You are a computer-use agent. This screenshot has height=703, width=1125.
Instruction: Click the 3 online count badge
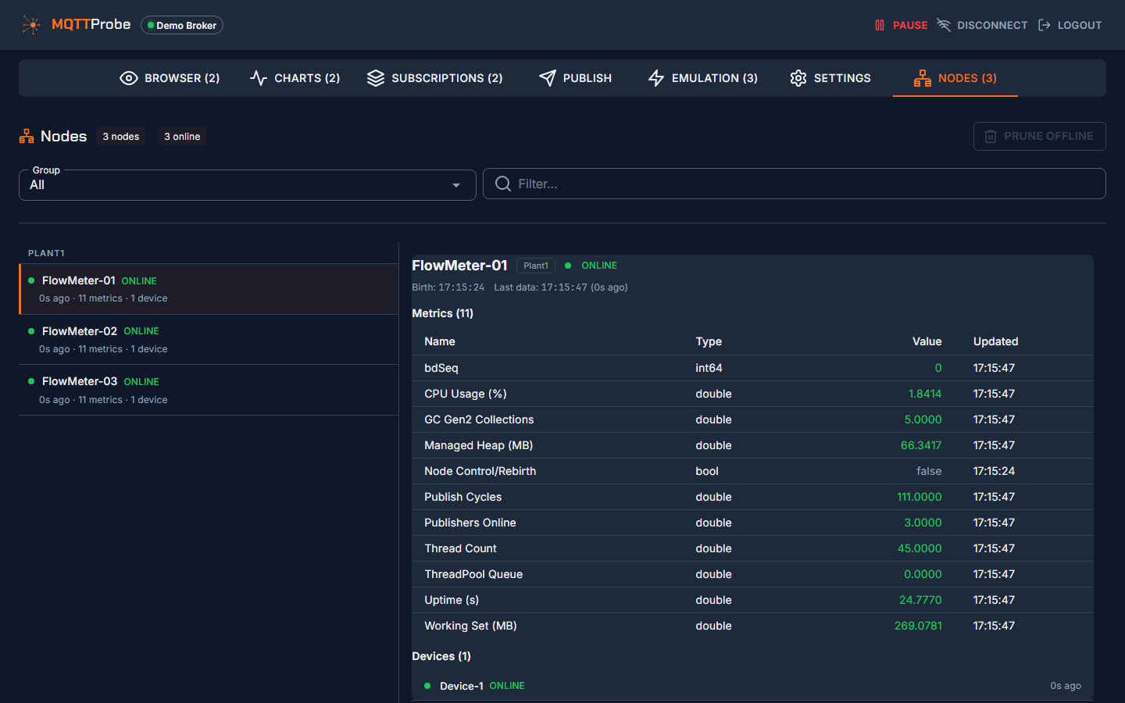click(182, 136)
